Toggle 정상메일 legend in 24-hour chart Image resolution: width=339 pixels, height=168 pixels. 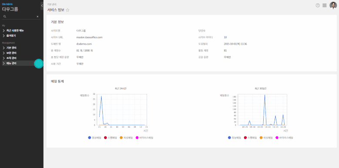click(x=94, y=138)
